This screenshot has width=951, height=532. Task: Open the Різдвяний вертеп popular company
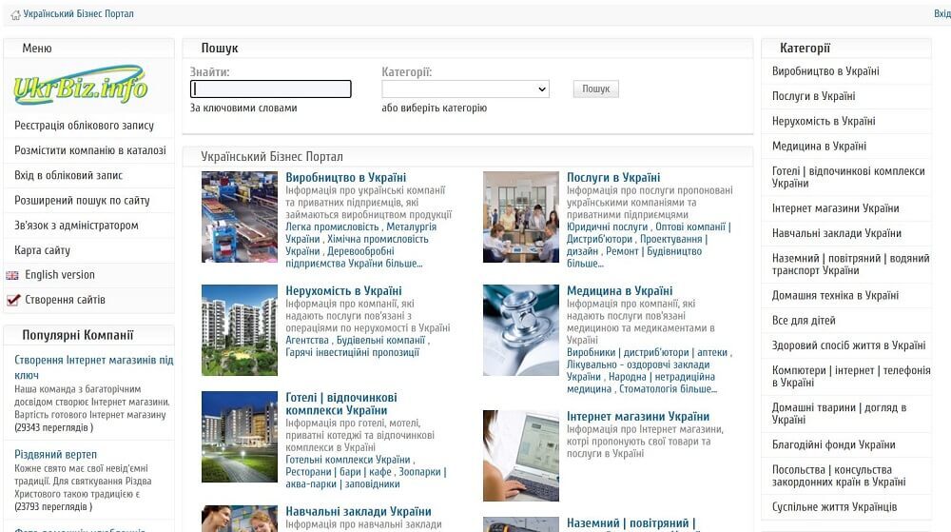click(x=56, y=454)
